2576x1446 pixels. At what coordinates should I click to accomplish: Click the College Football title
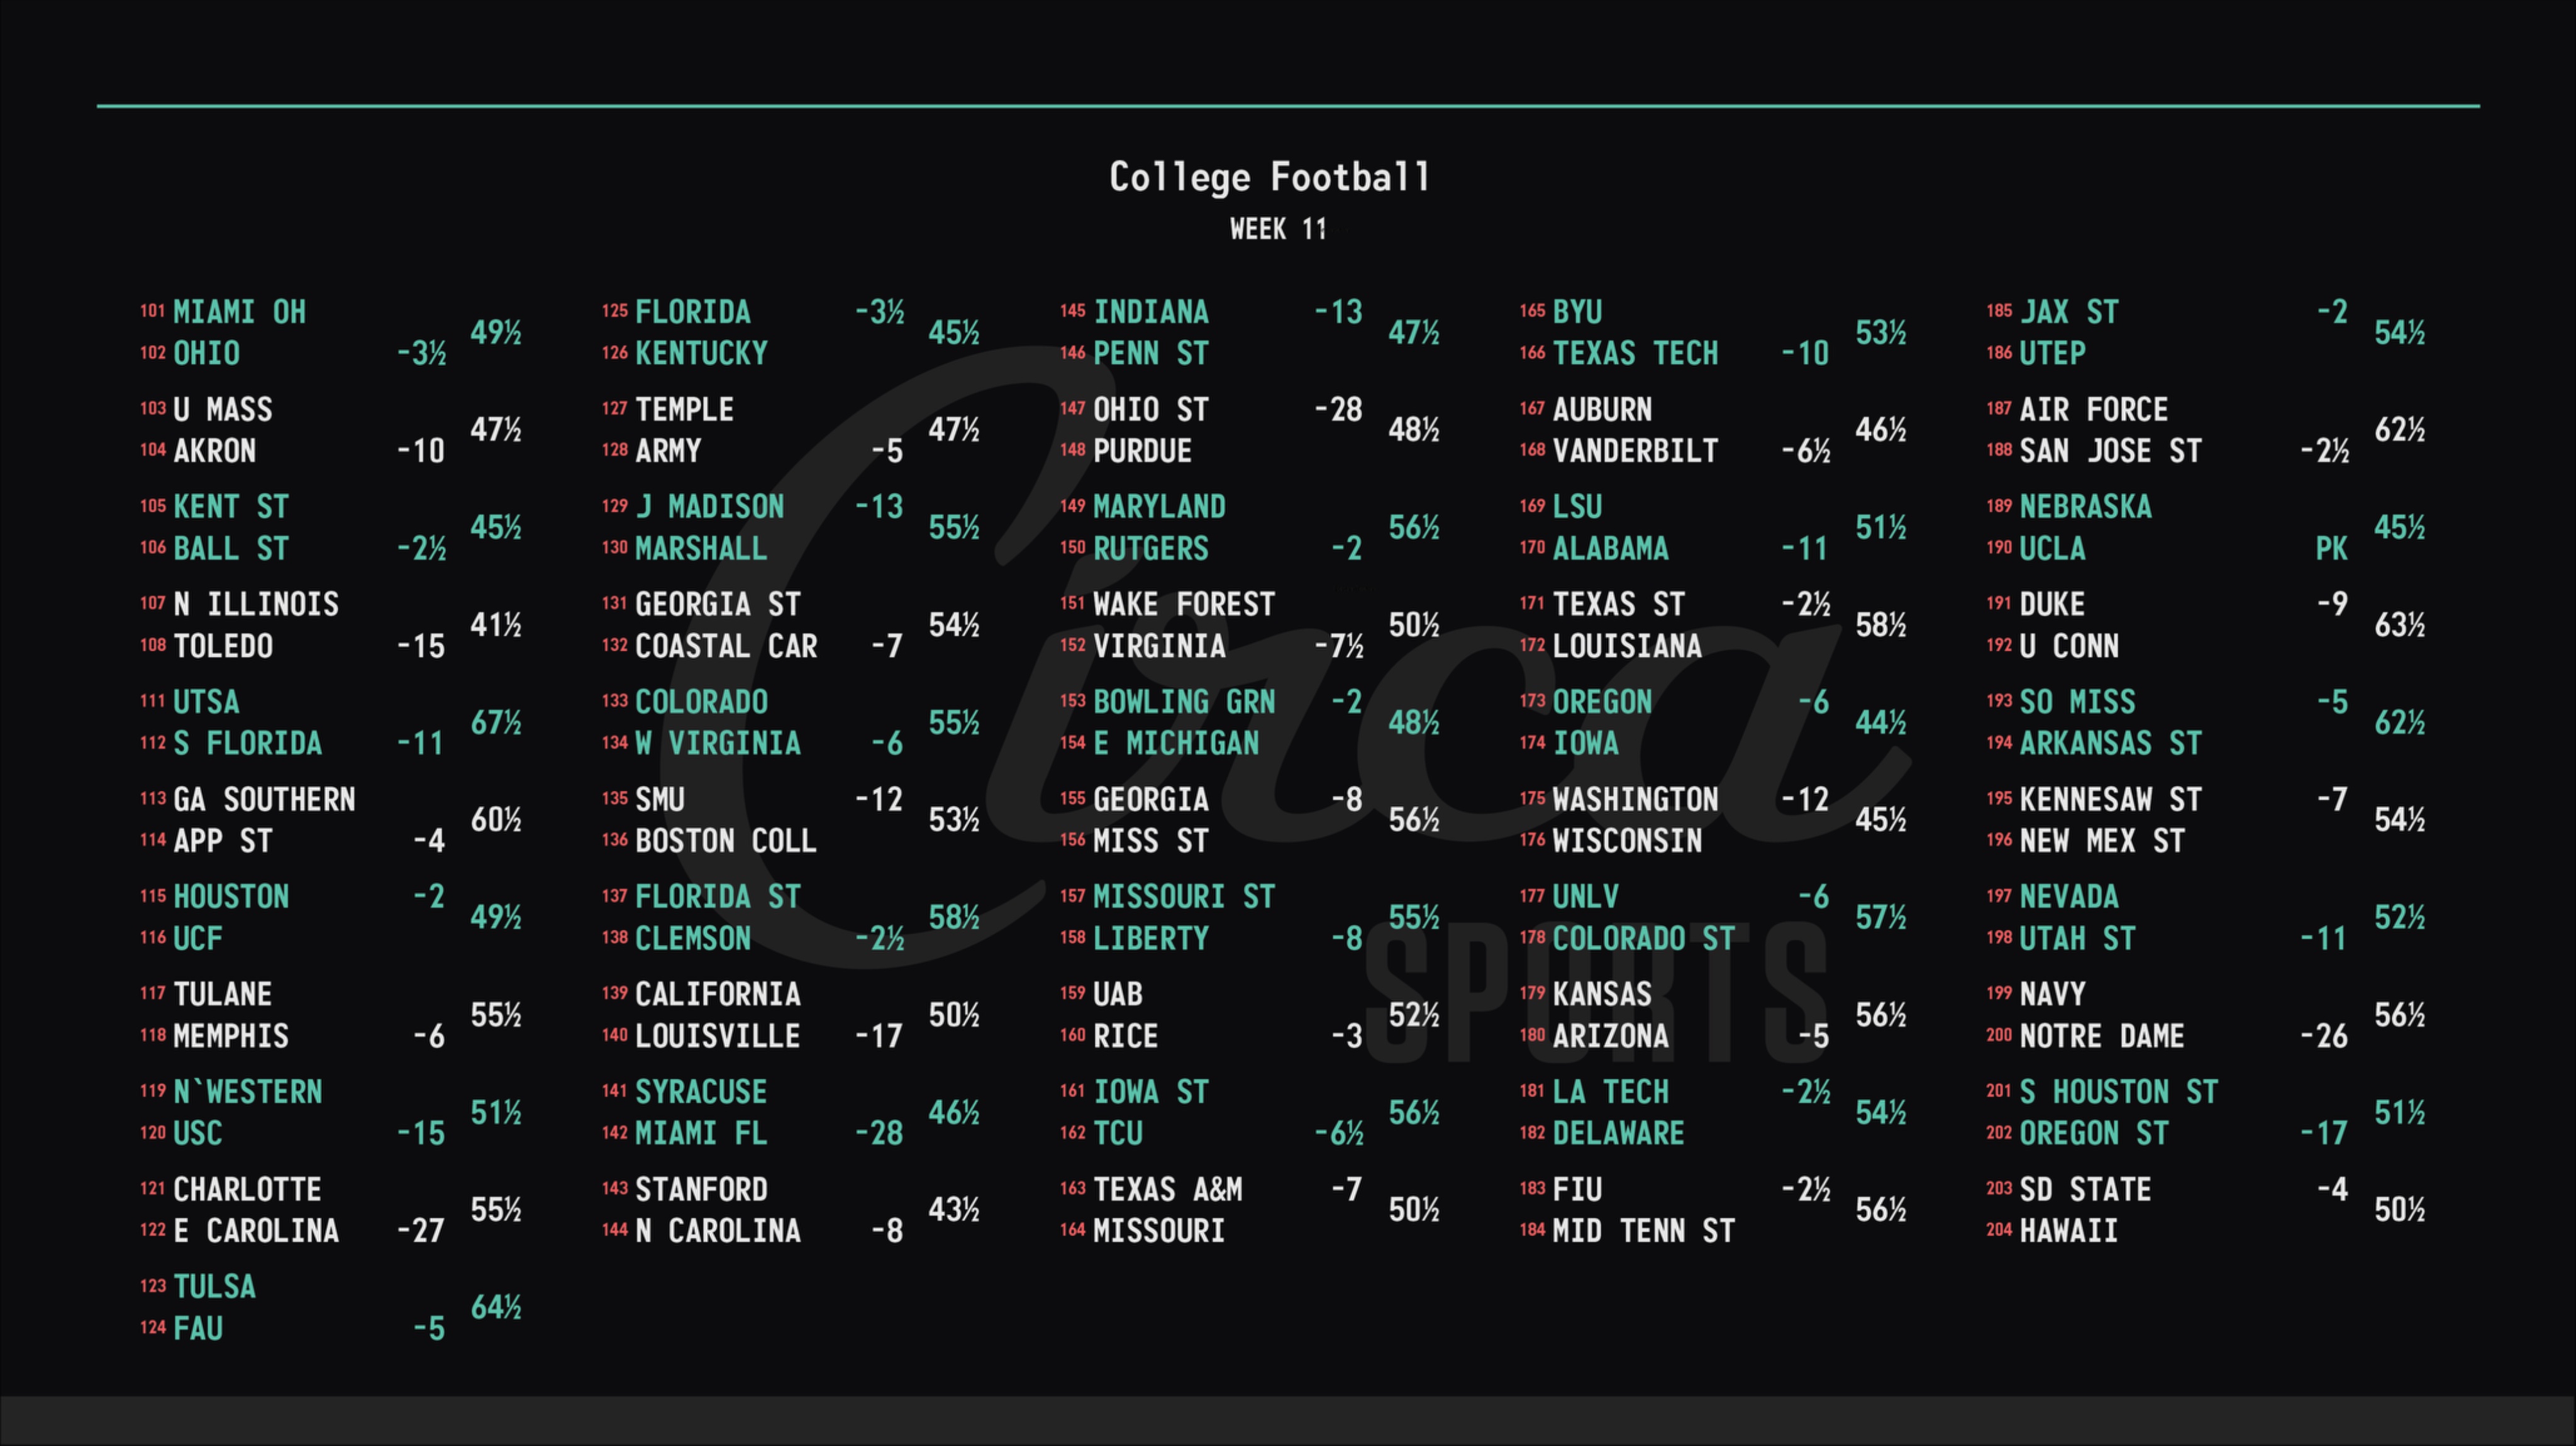click(1270, 177)
